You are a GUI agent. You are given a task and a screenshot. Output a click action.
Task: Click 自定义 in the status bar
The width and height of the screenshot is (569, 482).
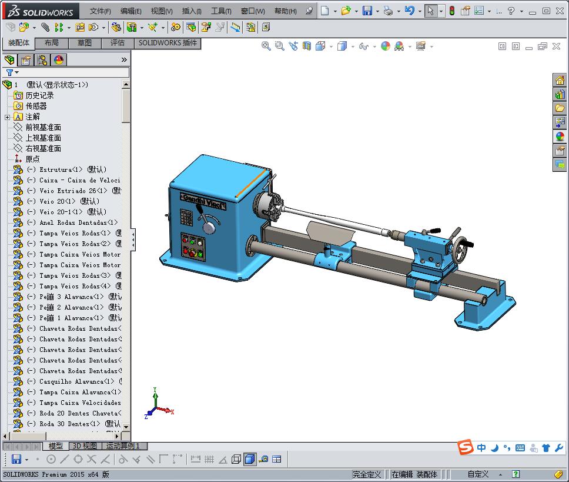[478, 474]
